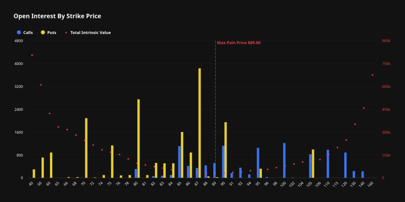
Task: Click the Max Pain Price $89.00 label
Action: coord(238,43)
